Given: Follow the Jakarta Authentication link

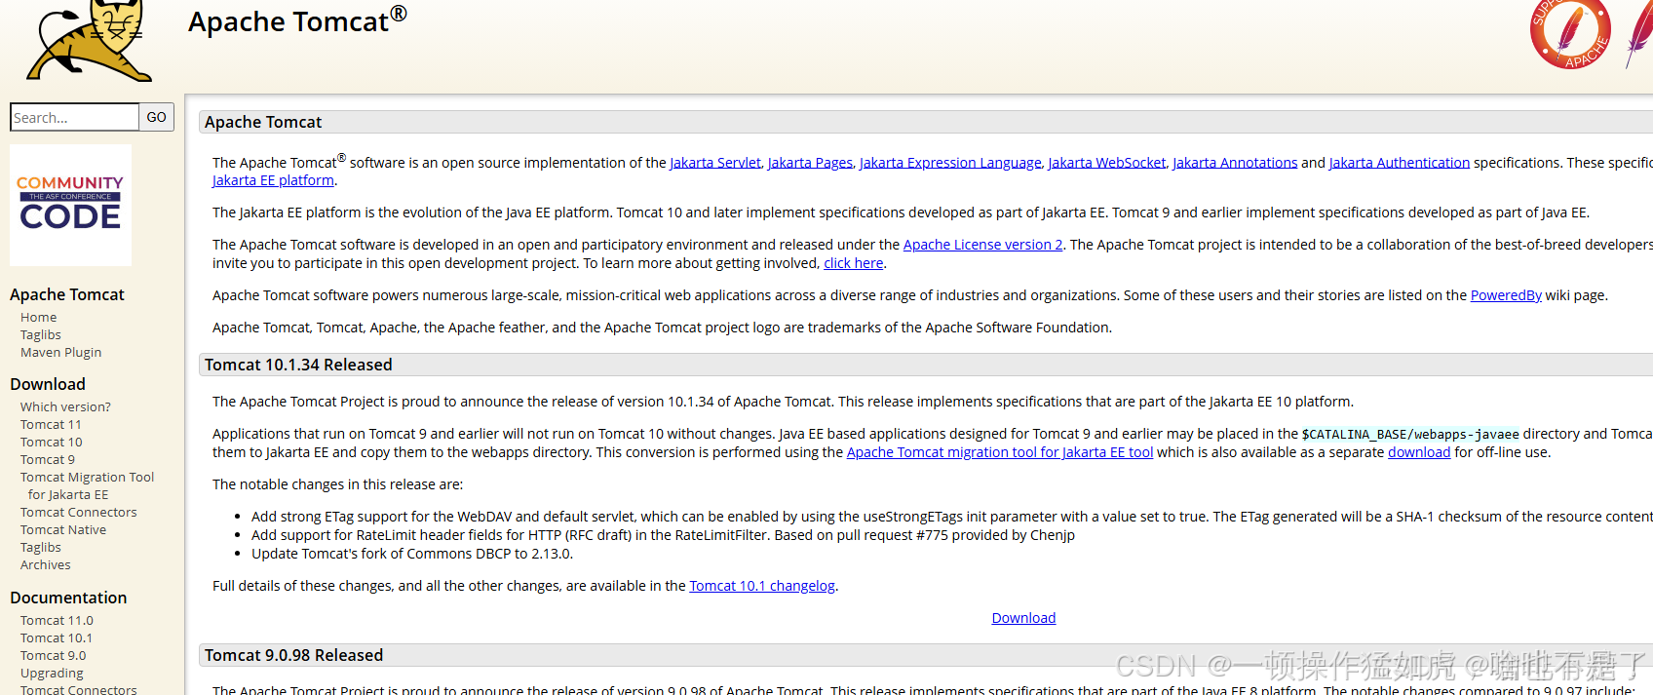Looking at the screenshot, I should [x=1400, y=163].
